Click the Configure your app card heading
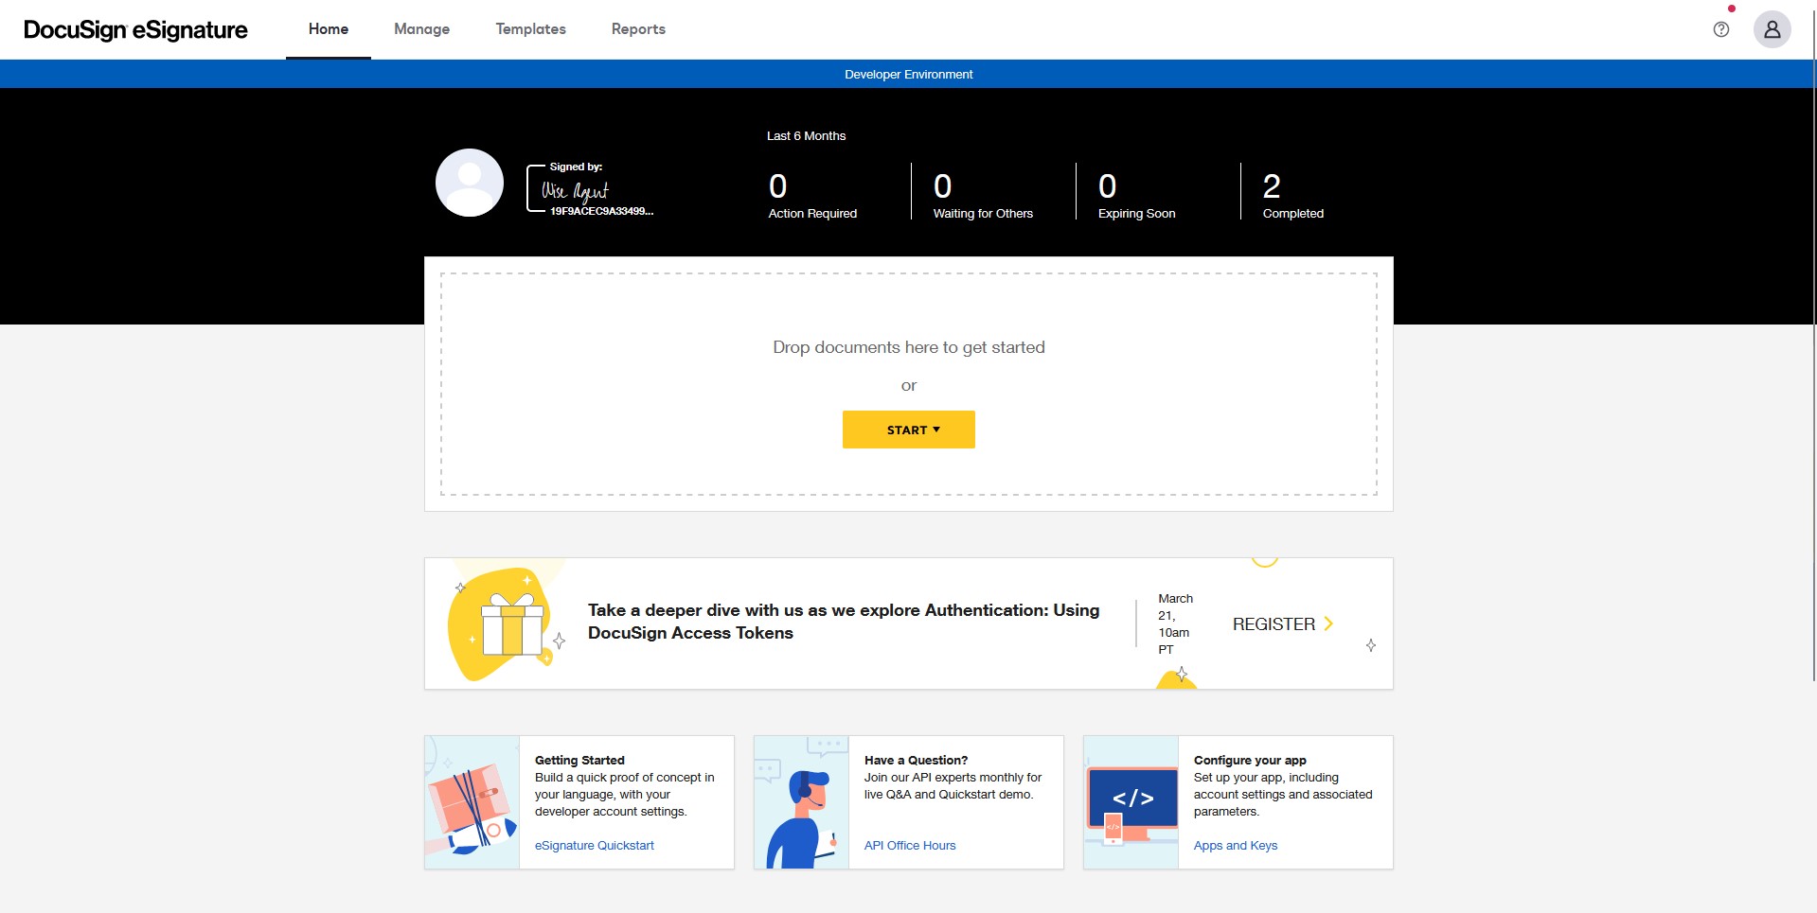The width and height of the screenshot is (1817, 913). (x=1250, y=761)
